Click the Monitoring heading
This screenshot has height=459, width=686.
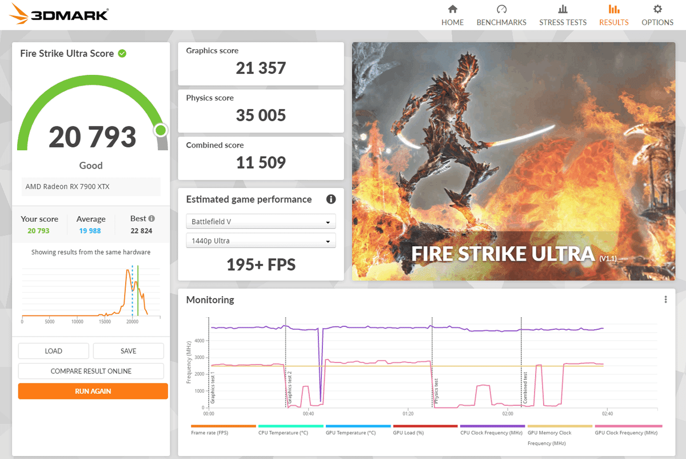210,300
